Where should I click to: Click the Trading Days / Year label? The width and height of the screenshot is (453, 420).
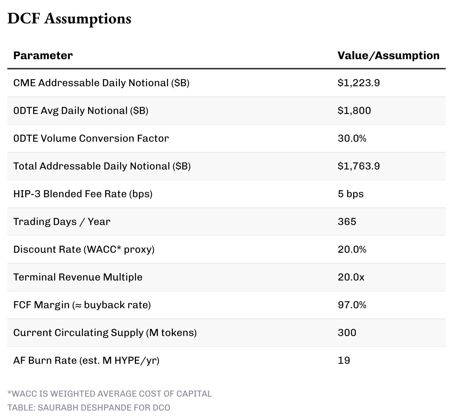[62, 222]
